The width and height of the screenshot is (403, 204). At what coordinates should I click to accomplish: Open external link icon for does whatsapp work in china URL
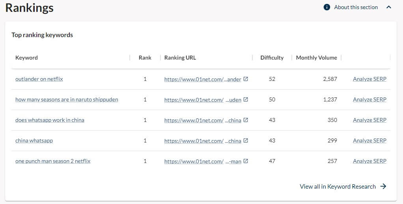coord(246,120)
